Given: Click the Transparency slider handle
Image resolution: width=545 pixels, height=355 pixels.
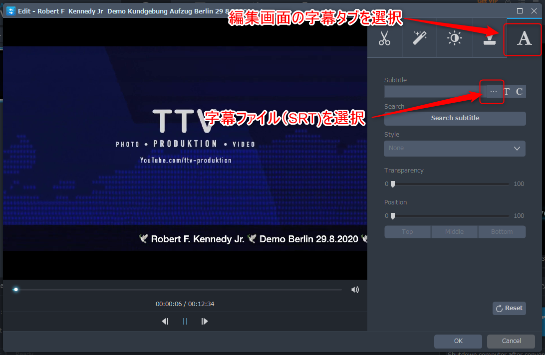Looking at the screenshot, I should coord(393,184).
